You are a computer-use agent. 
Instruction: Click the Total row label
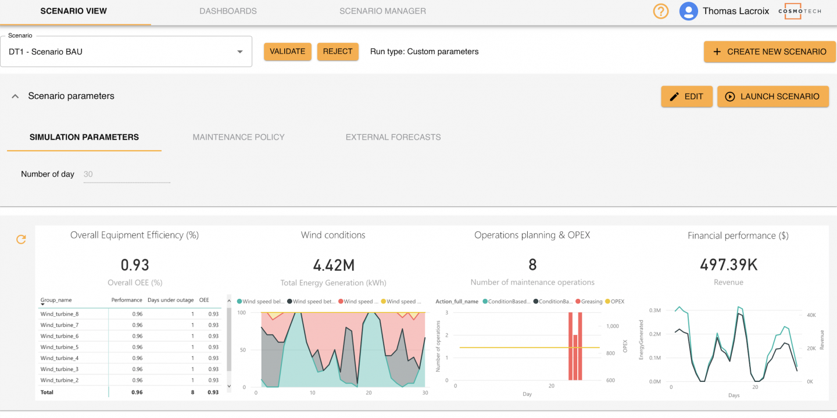46,392
